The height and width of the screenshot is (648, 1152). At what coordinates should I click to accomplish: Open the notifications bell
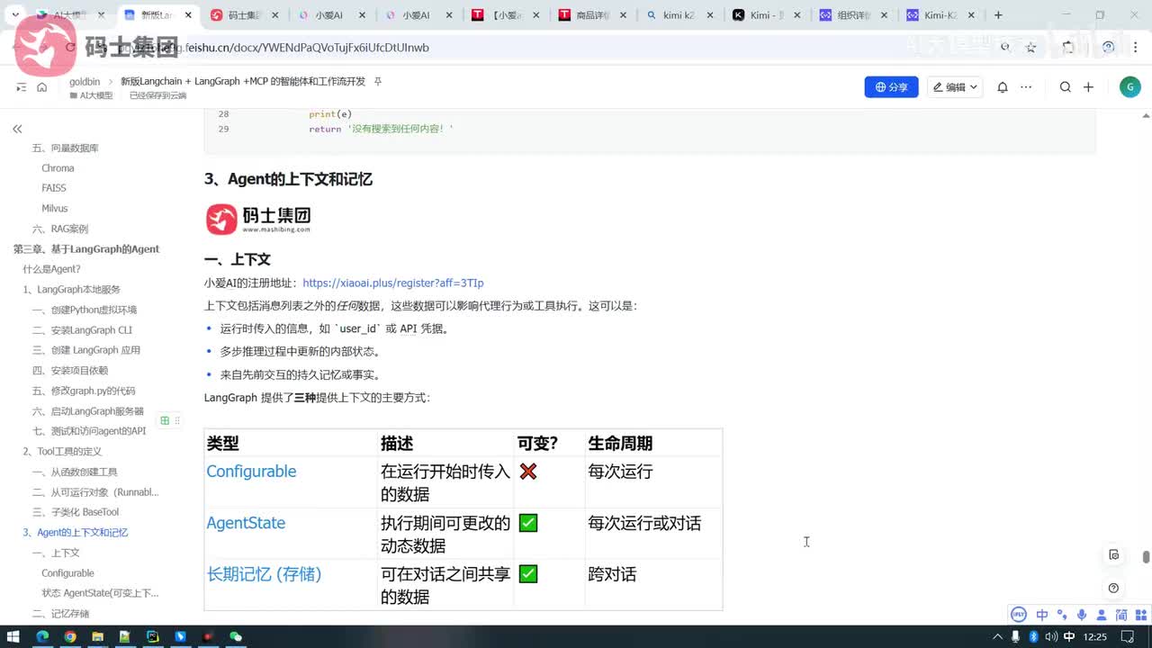1001,87
